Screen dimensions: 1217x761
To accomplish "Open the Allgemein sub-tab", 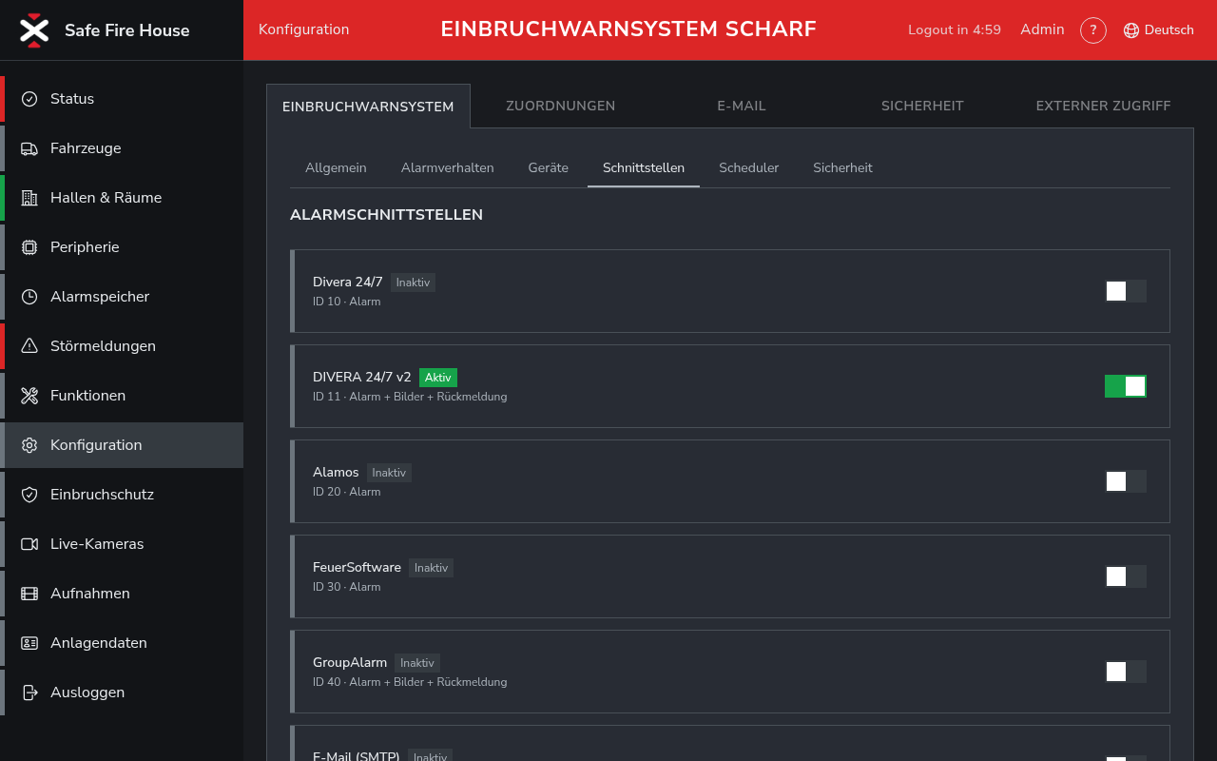I will 336,168.
